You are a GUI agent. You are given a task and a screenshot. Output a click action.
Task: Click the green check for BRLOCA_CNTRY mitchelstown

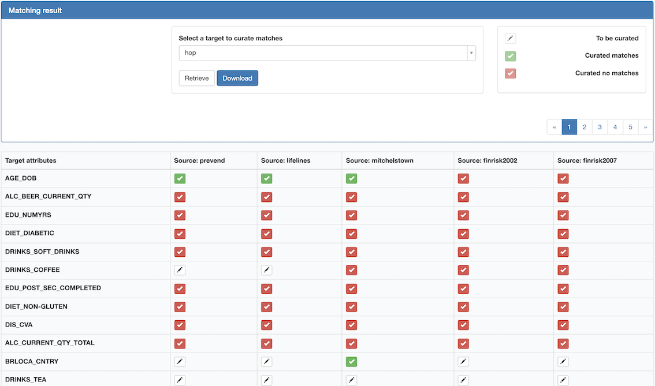(351, 362)
